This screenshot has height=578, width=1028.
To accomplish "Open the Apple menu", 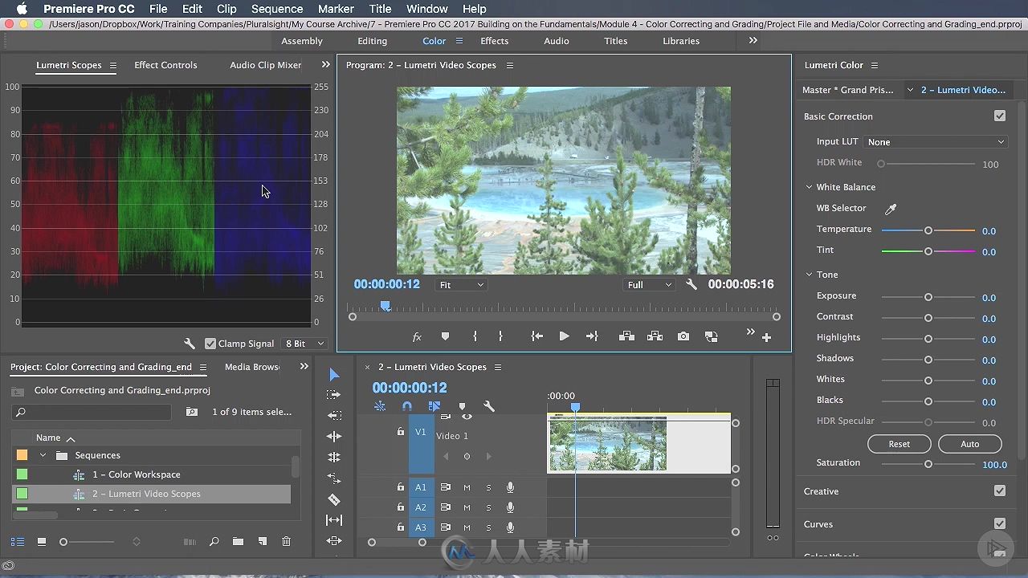I will tap(22, 9).
